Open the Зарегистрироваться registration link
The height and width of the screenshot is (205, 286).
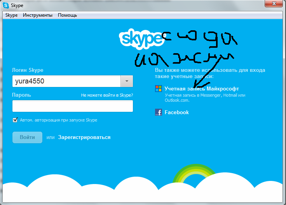pyautogui.click(x=84, y=137)
